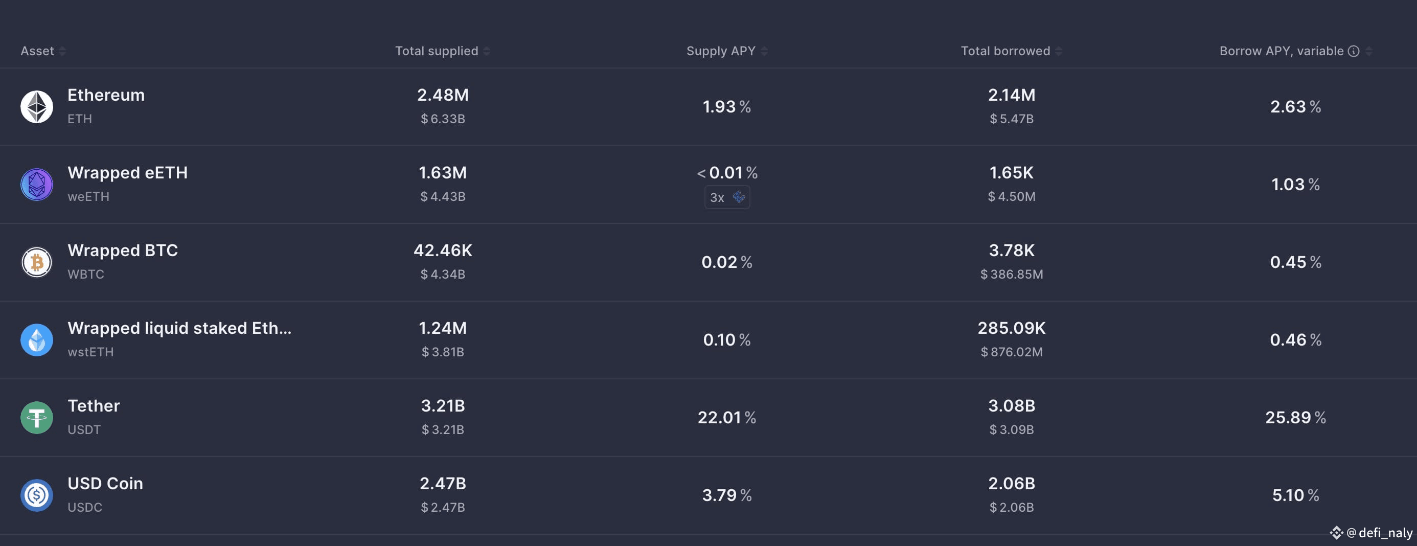Sort by Total supplied arrows
This screenshot has width=1417, height=546.
(x=487, y=51)
